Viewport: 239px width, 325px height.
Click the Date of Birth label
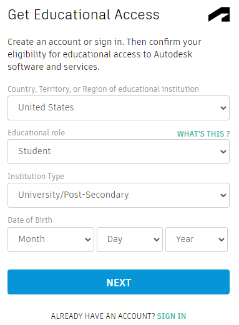click(30, 220)
